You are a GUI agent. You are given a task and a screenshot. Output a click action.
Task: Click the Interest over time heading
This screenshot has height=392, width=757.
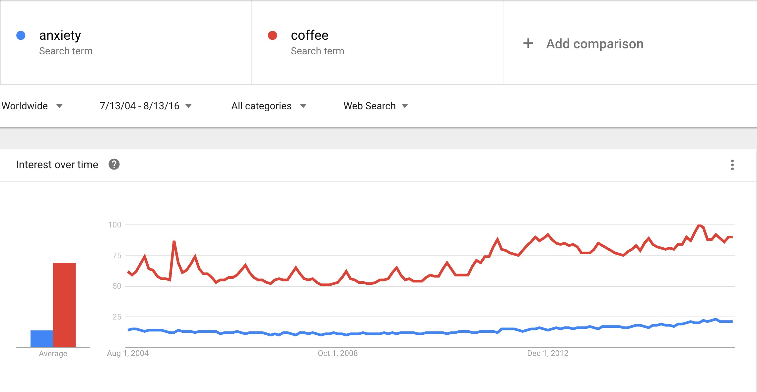[57, 165]
